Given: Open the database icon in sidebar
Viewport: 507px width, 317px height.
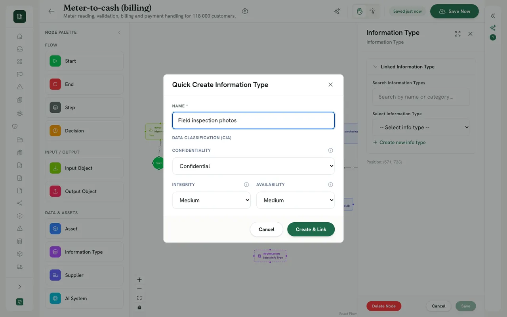Looking at the screenshot, I should 20,241.
